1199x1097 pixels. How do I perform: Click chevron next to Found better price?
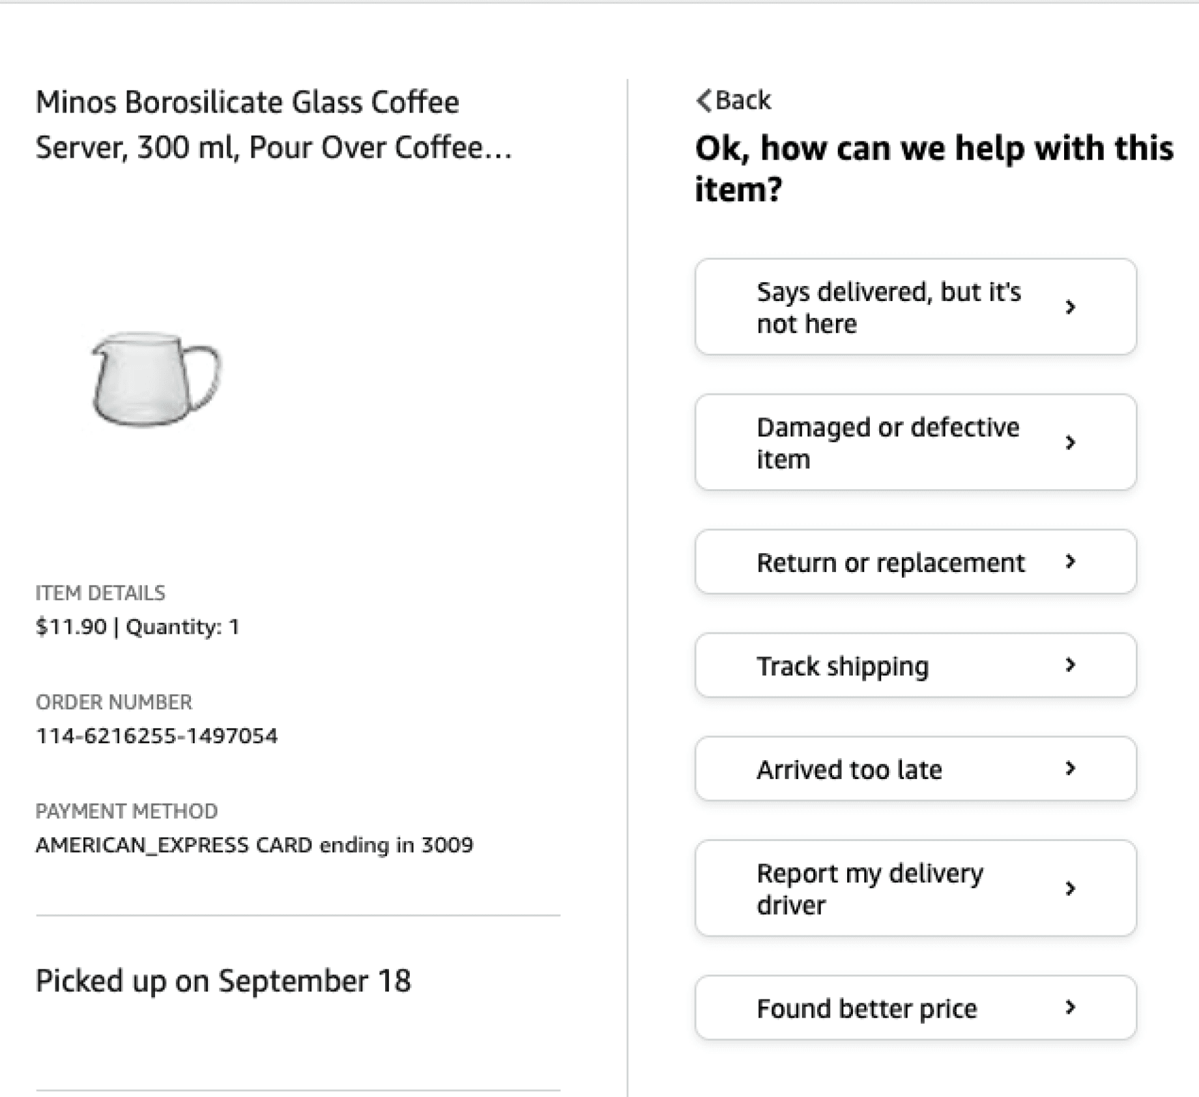[1070, 1007]
